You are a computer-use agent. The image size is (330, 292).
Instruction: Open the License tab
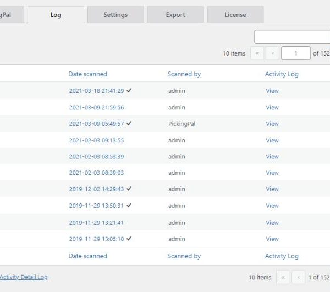[235, 15]
